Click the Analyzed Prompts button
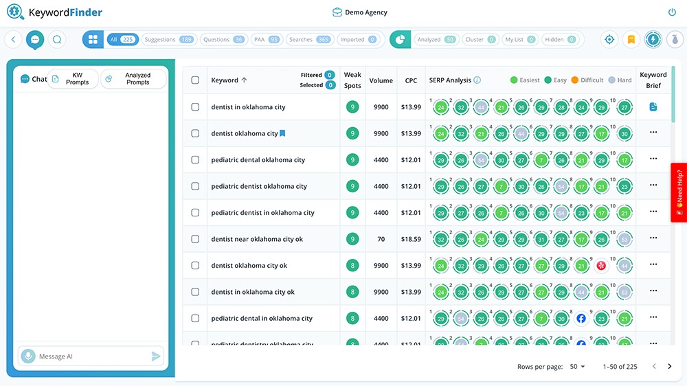Screen dimensions: 687x386 click(x=134, y=79)
